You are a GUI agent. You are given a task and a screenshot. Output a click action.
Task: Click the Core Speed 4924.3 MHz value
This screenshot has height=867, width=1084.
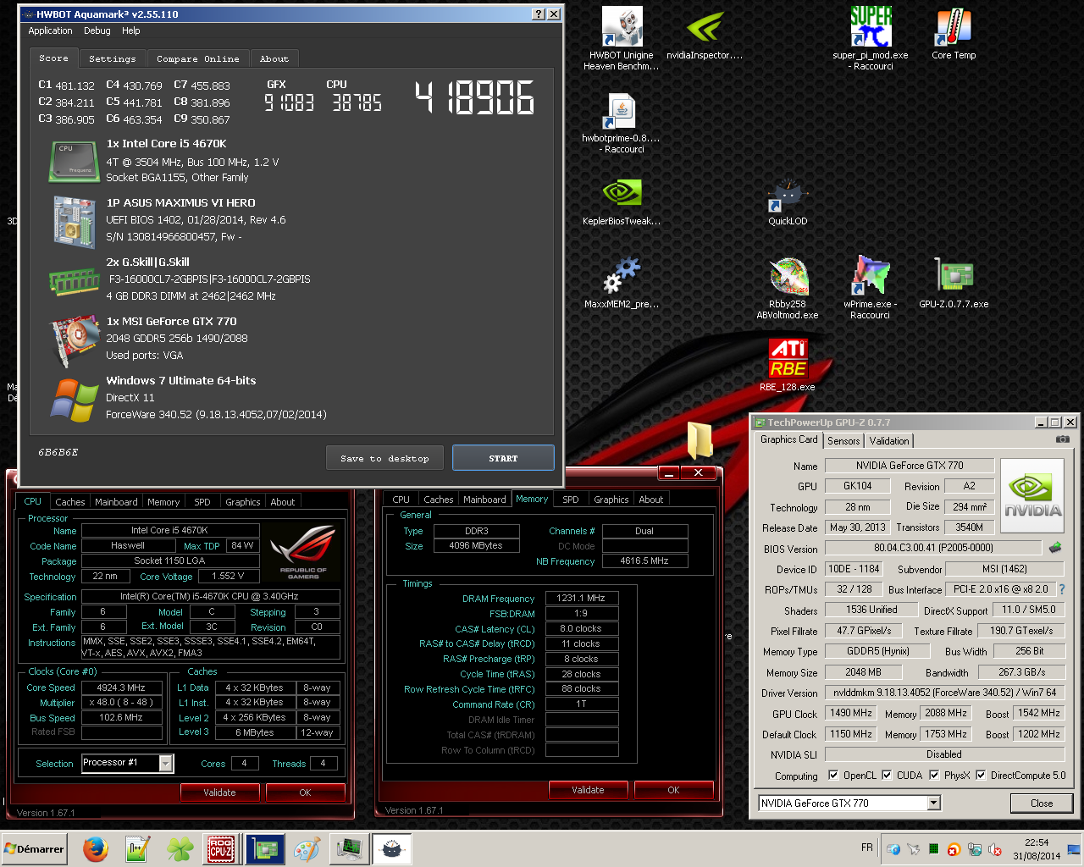click(x=121, y=688)
